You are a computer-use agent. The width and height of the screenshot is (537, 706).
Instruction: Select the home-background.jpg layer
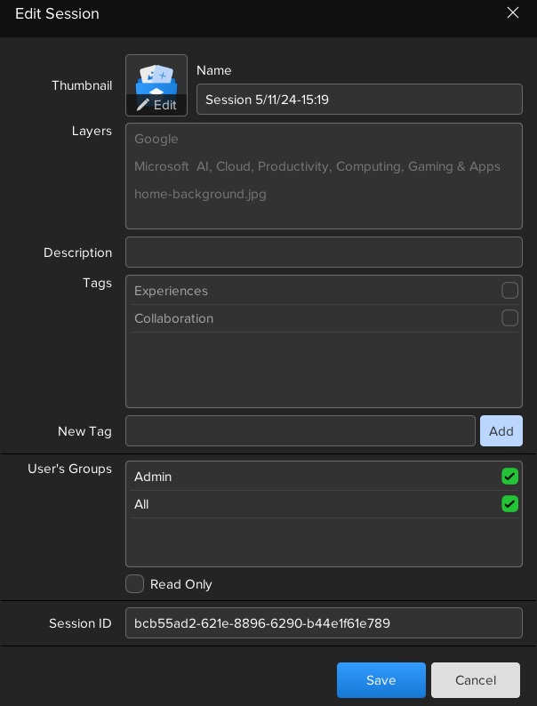(200, 194)
